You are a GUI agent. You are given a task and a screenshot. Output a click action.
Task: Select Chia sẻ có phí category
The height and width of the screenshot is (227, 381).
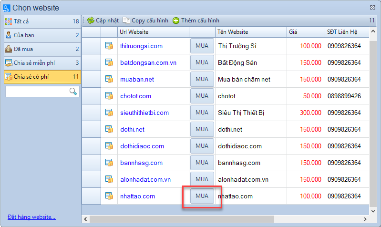point(42,77)
